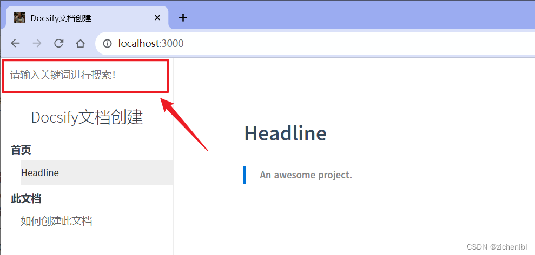Select the 此文档 sidebar section

pos(26,198)
